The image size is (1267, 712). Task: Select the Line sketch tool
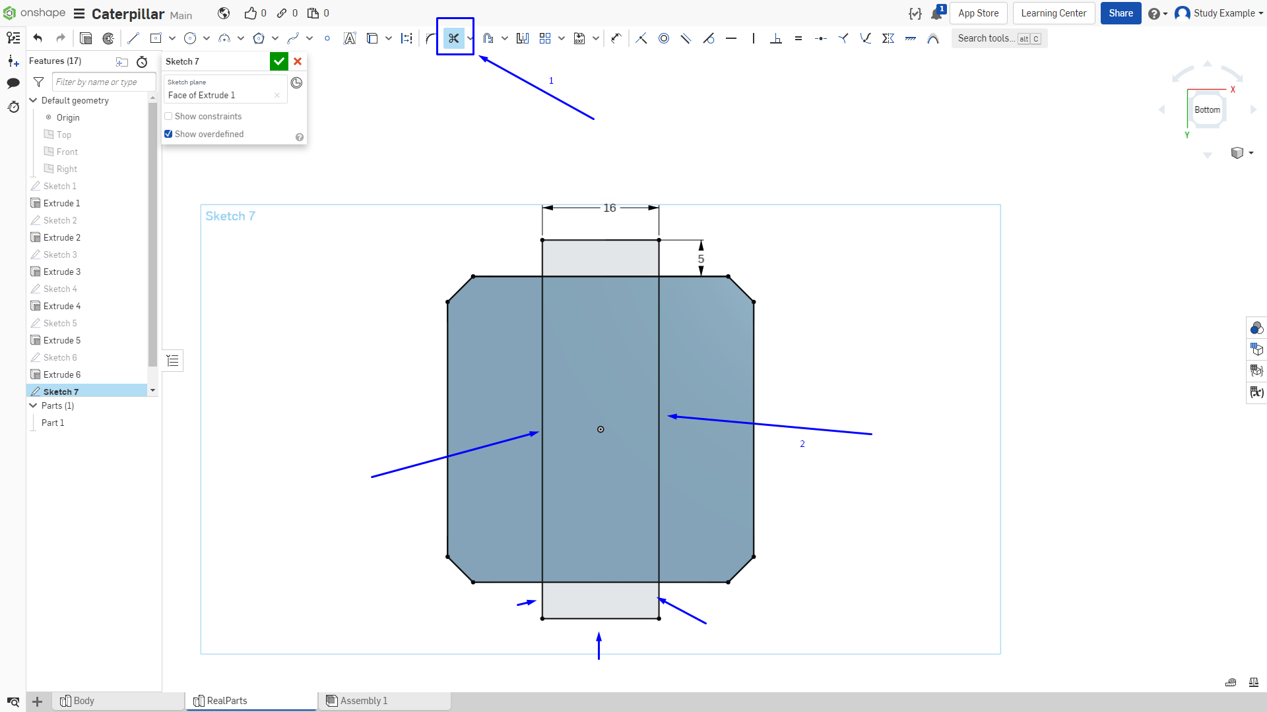click(x=133, y=38)
